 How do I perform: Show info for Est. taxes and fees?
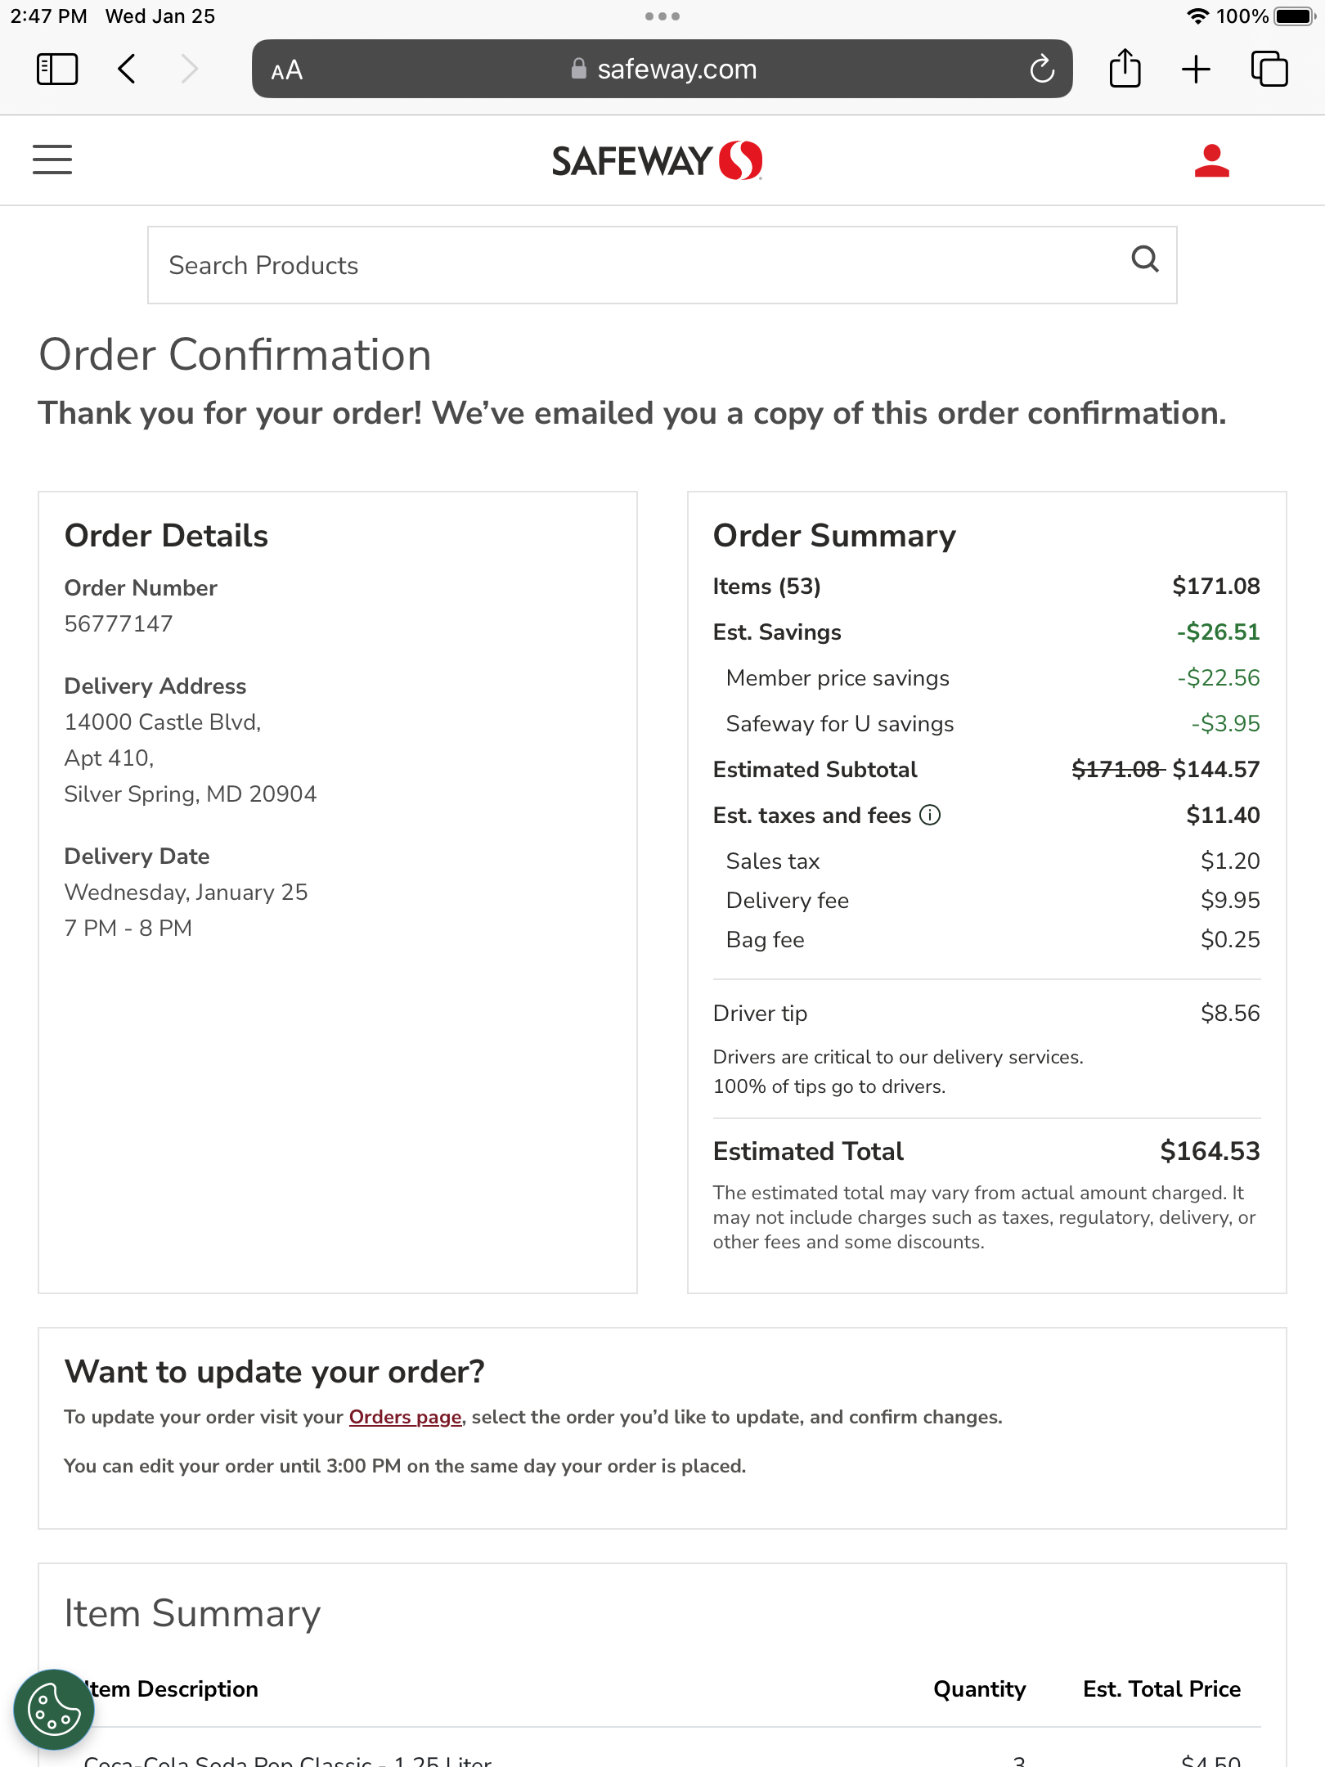tap(930, 815)
